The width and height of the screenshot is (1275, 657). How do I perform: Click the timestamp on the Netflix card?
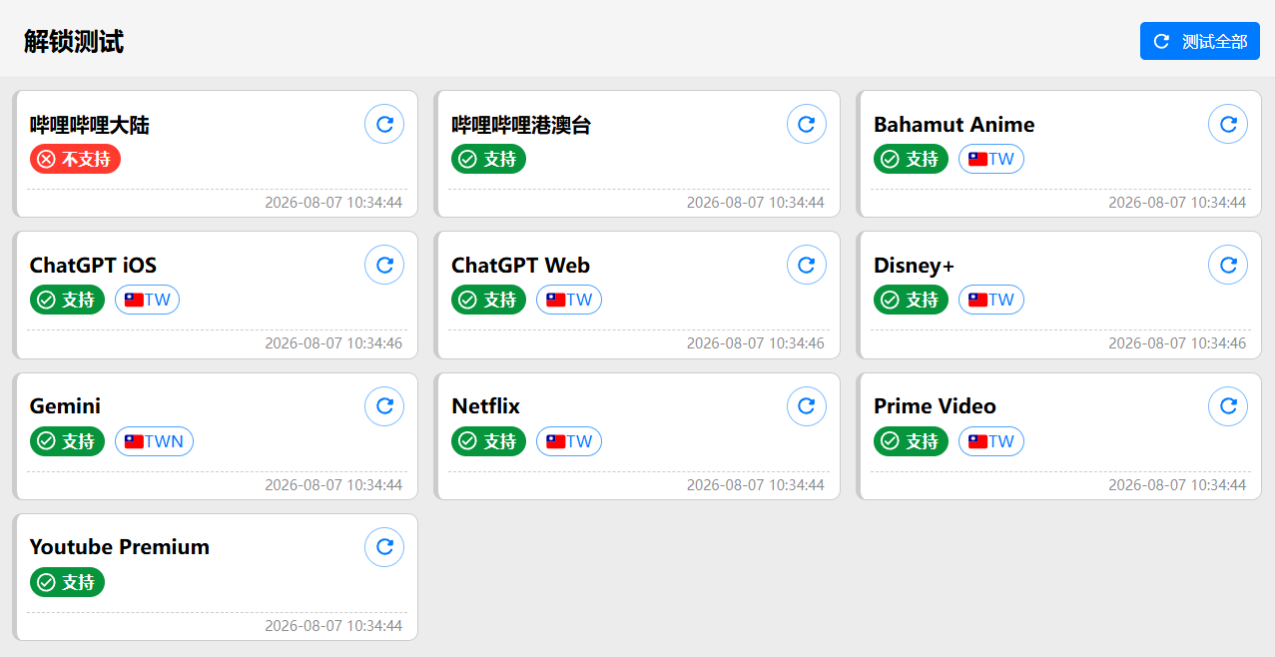[756, 485]
